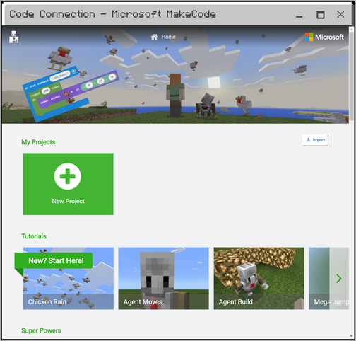Click the New? Start Here! banner
This screenshot has width=356, height=341.
click(54, 260)
